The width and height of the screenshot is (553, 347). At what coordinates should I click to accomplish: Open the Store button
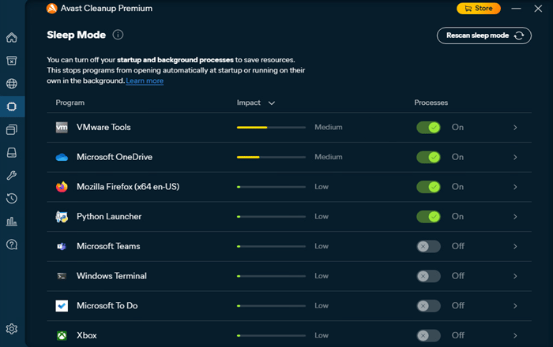tap(478, 9)
